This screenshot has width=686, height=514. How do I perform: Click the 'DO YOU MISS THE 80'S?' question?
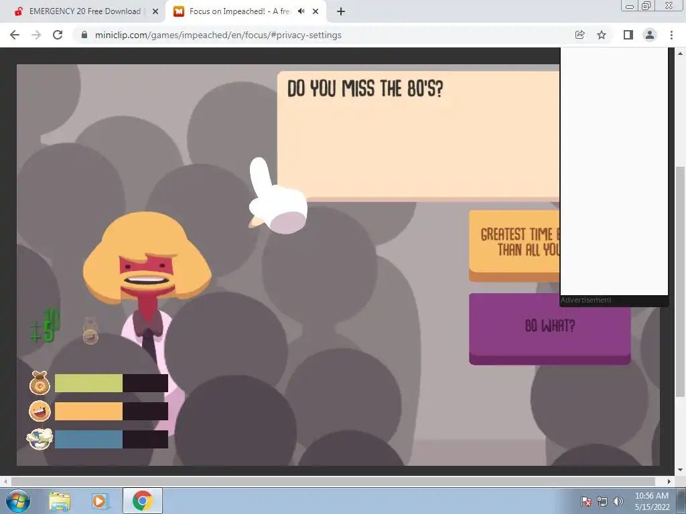coord(365,89)
